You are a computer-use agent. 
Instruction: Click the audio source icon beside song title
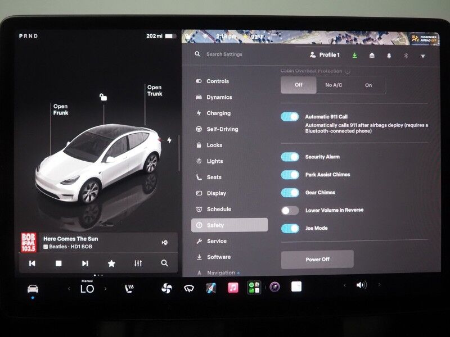165,243
